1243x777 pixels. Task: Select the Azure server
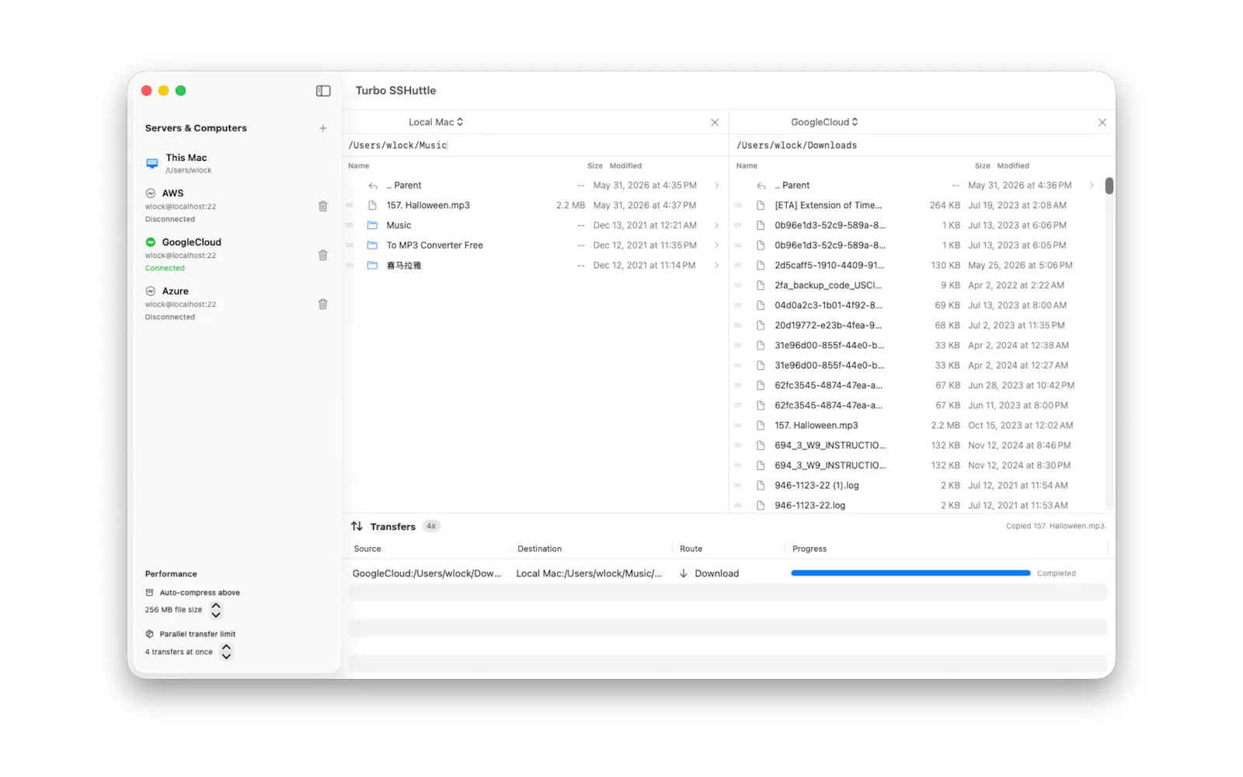click(236, 304)
